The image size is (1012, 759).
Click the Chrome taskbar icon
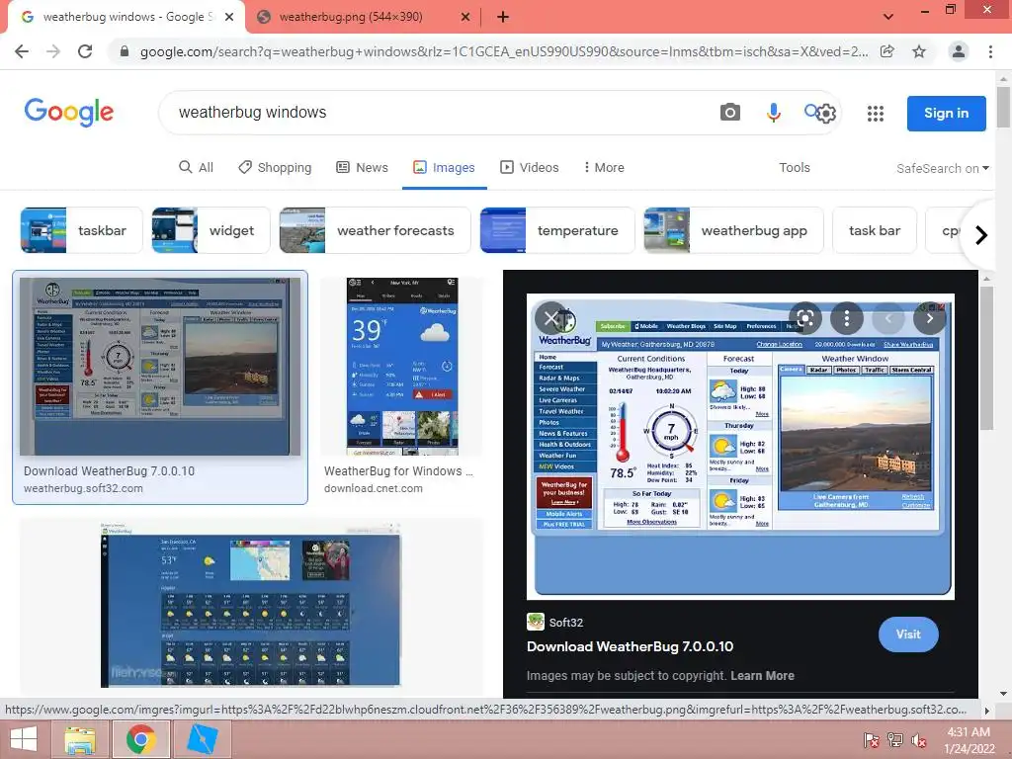[x=141, y=739]
